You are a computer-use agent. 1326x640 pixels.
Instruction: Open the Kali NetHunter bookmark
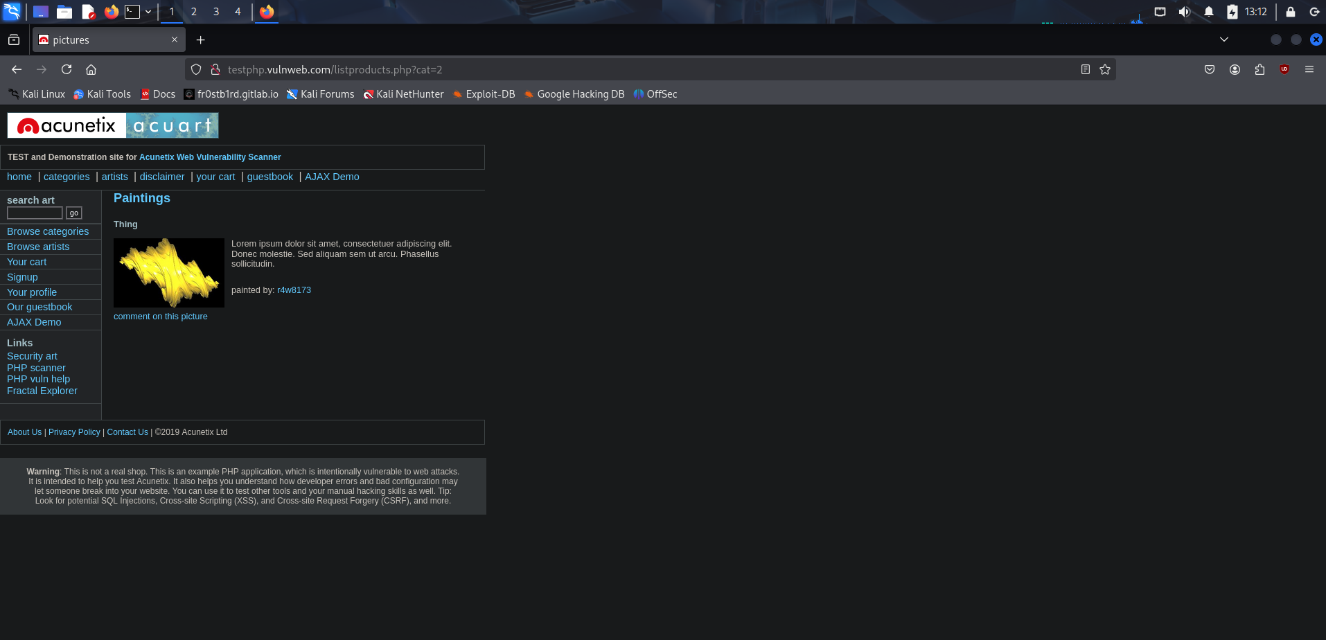(x=404, y=94)
